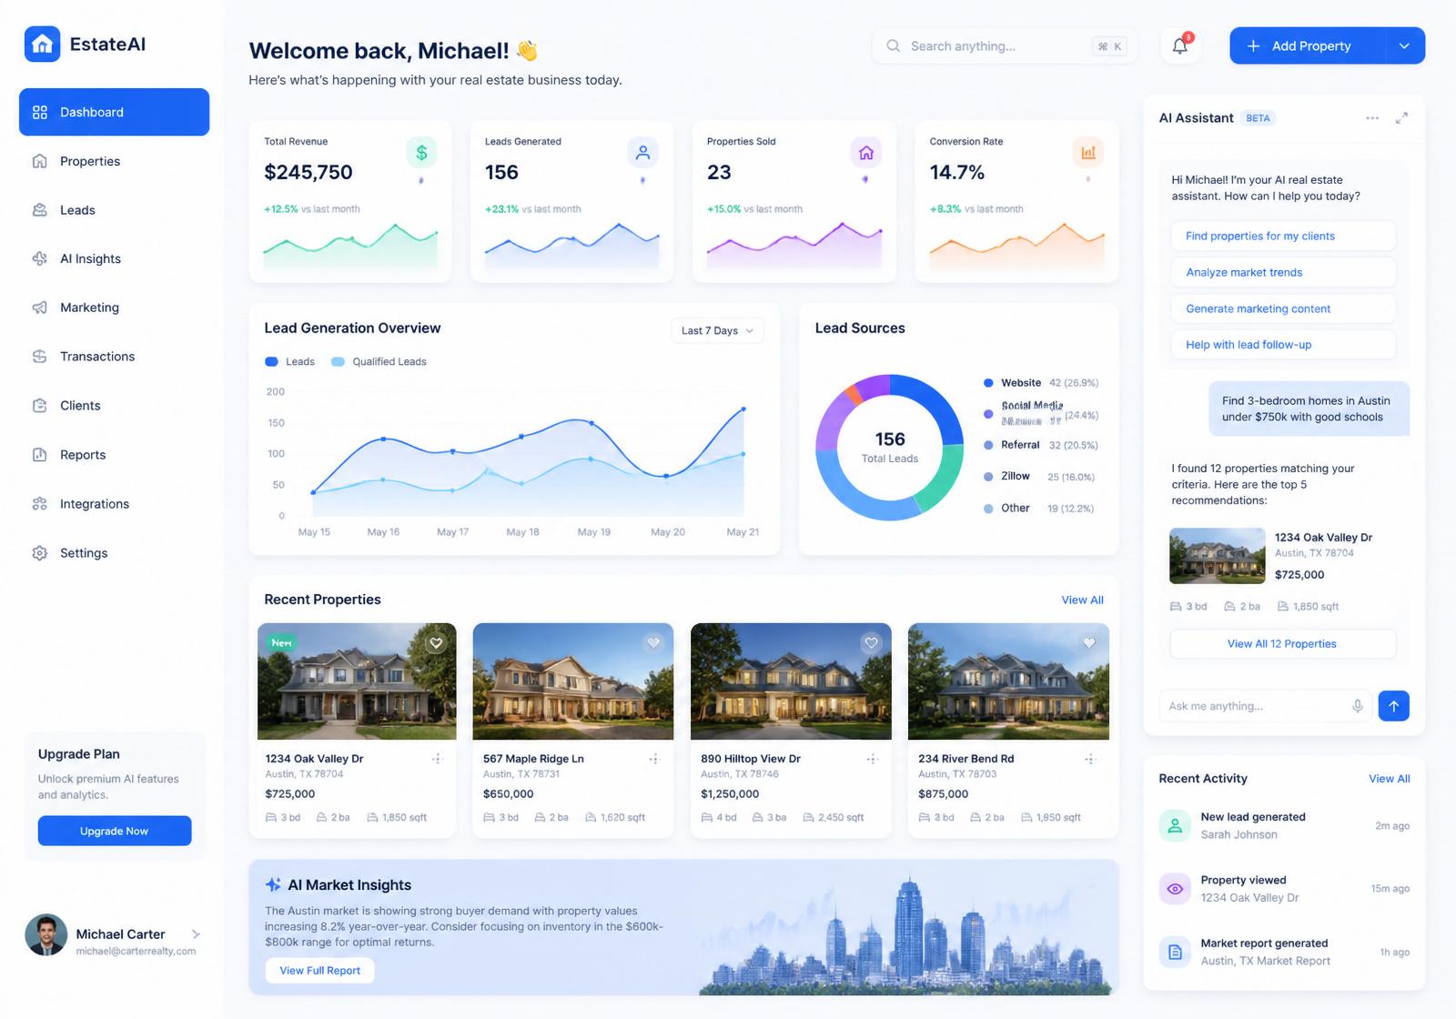1456x1019 pixels.
Task: Click the Total Revenue dollar icon
Action: (421, 153)
